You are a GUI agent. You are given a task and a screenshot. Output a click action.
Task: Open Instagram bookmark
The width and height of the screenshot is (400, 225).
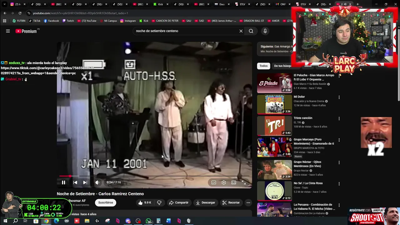pos(128,21)
